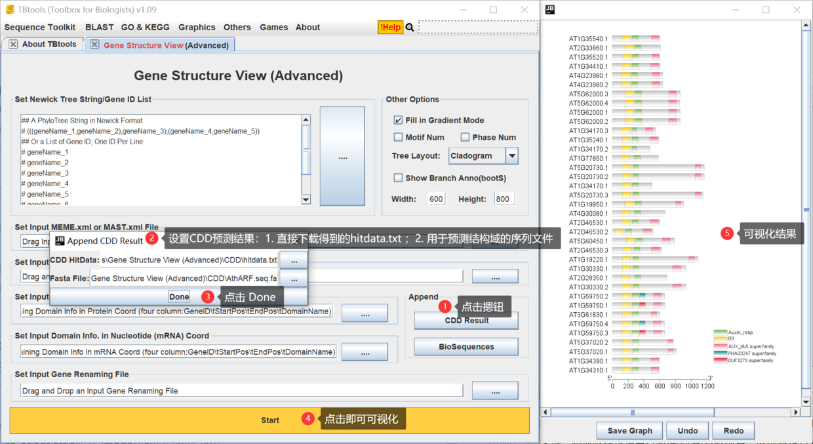The width and height of the screenshot is (813, 444).
Task: Click the Newick text area scrollbar thumb
Action: pos(306,150)
